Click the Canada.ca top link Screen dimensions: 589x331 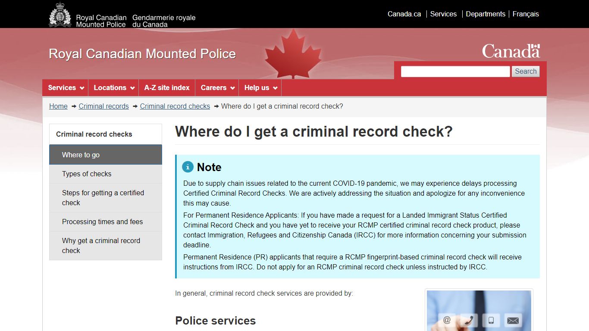tap(404, 14)
